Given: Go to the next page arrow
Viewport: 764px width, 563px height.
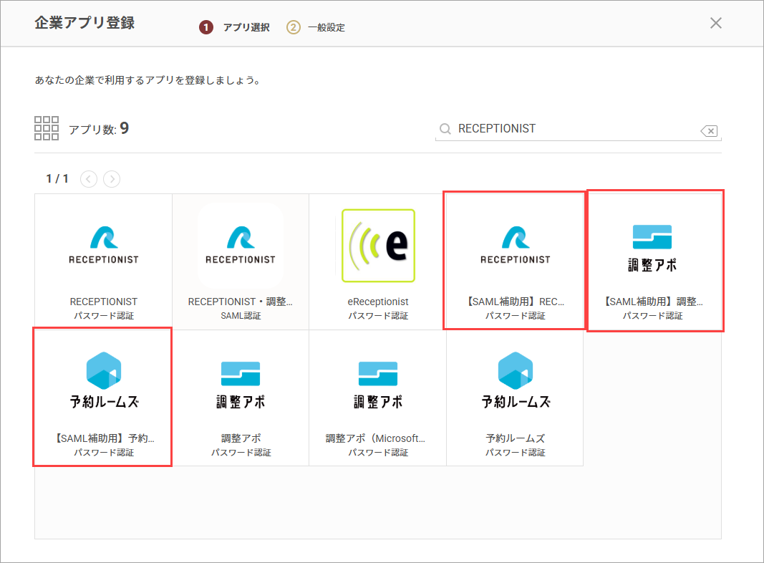Looking at the screenshot, I should click(x=112, y=179).
